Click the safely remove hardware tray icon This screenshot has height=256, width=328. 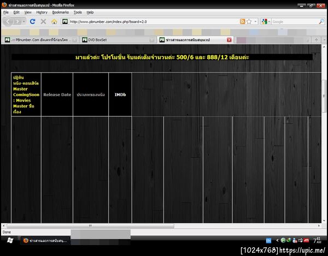tap(300, 240)
